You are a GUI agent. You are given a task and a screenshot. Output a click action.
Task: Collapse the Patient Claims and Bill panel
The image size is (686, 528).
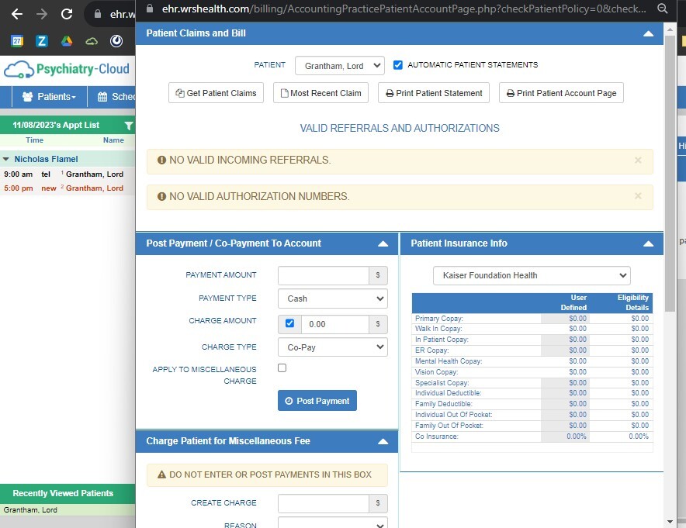648,33
